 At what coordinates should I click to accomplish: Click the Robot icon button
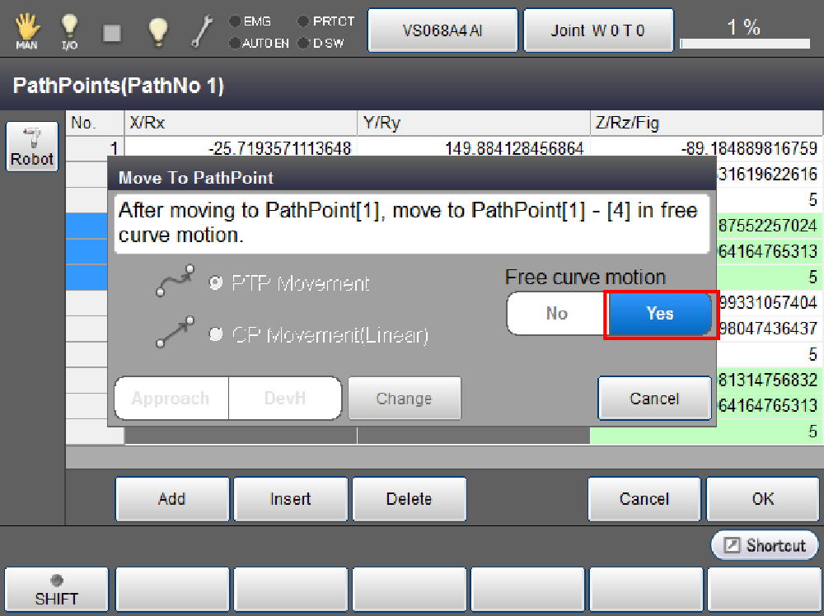point(32,147)
